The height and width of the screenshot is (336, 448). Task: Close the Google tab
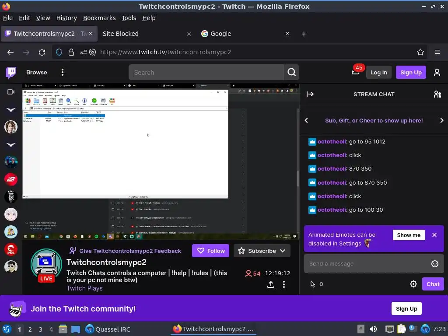coord(287,34)
